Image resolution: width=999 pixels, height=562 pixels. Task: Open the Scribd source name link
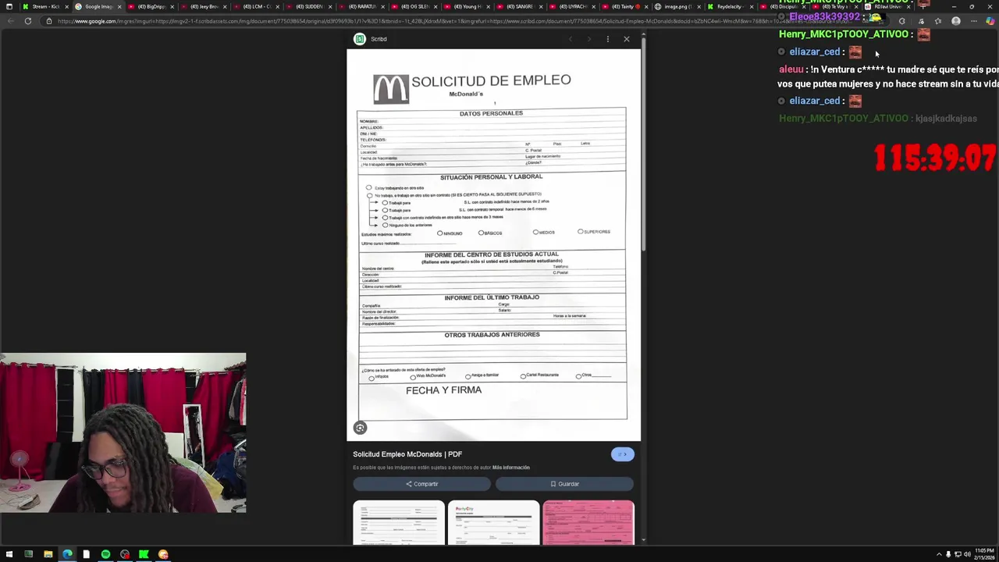point(379,39)
